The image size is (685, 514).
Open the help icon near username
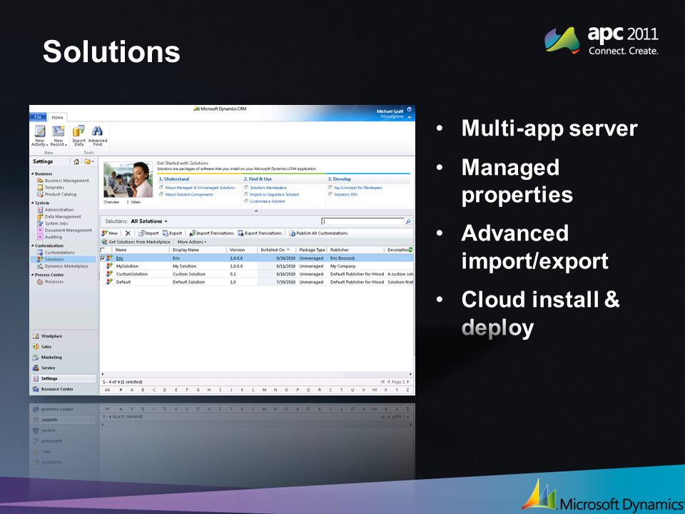pyautogui.click(x=410, y=110)
